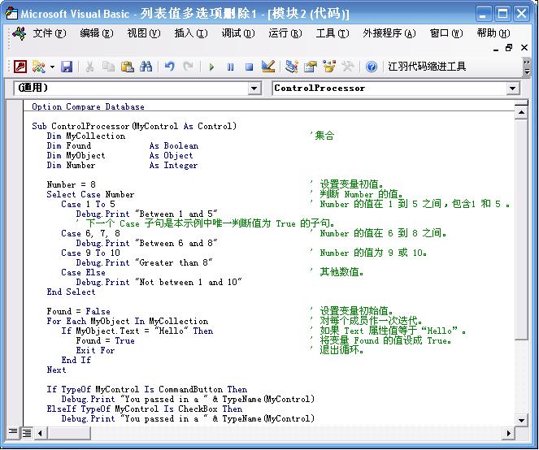
Task: Click the vertical scrollbar thumb
Action: pos(521,229)
